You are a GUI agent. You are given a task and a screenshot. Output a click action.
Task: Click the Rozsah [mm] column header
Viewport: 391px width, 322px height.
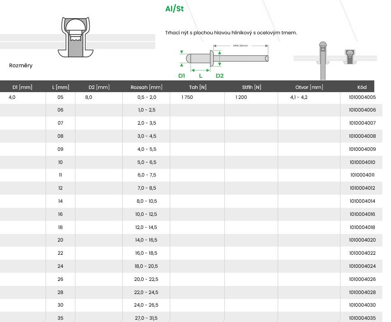point(146,87)
